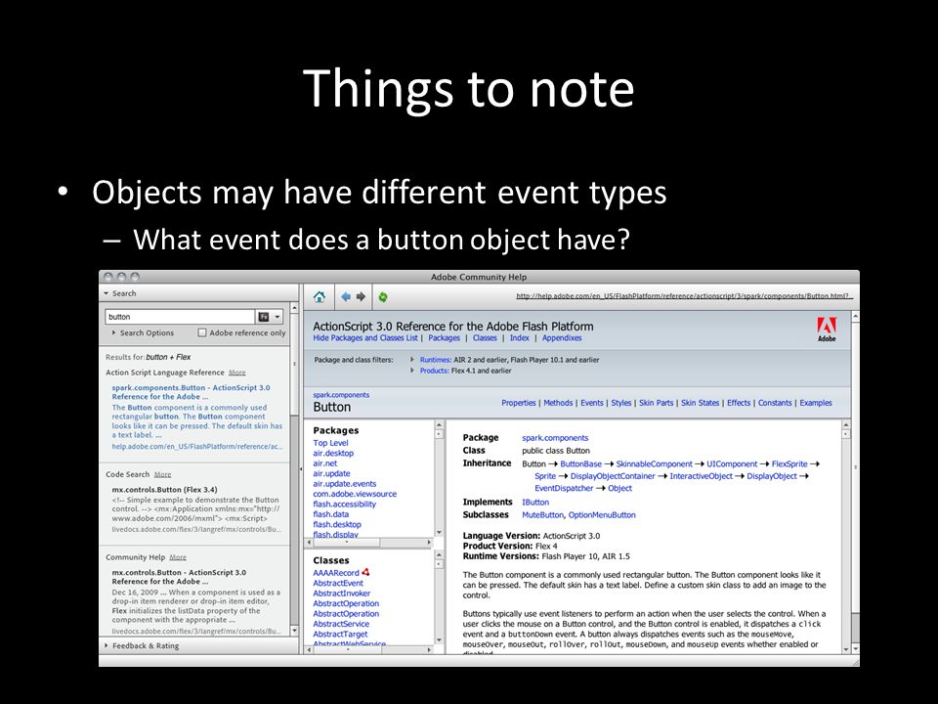Open the Hide Packages and Classes List link
Screen dimensions: 938x704
[364, 337]
